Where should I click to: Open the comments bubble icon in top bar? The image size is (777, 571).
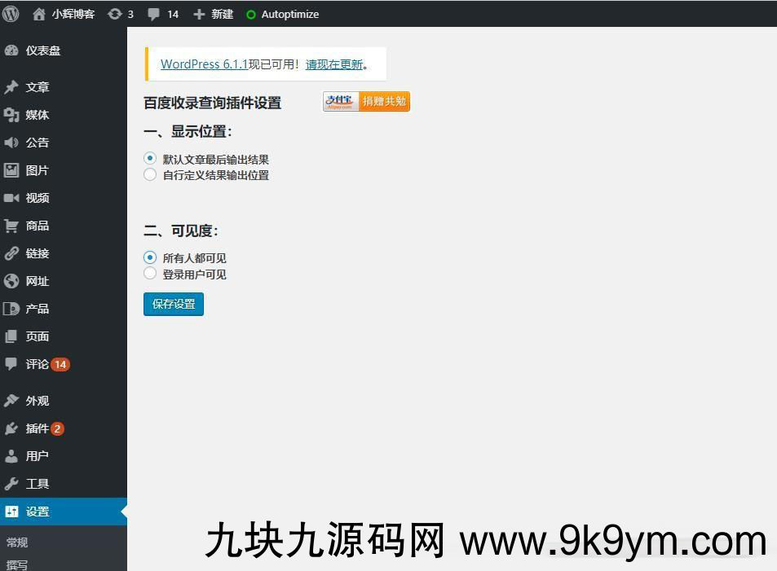pyautogui.click(x=153, y=14)
